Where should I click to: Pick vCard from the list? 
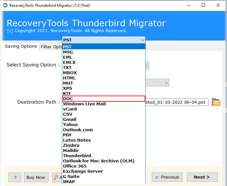[104, 109]
